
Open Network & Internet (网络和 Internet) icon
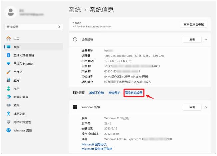[9, 64]
